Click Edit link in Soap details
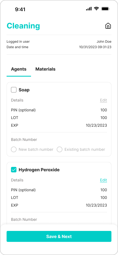Image resolution: width=118 pixels, height=255 pixels. click(x=103, y=100)
